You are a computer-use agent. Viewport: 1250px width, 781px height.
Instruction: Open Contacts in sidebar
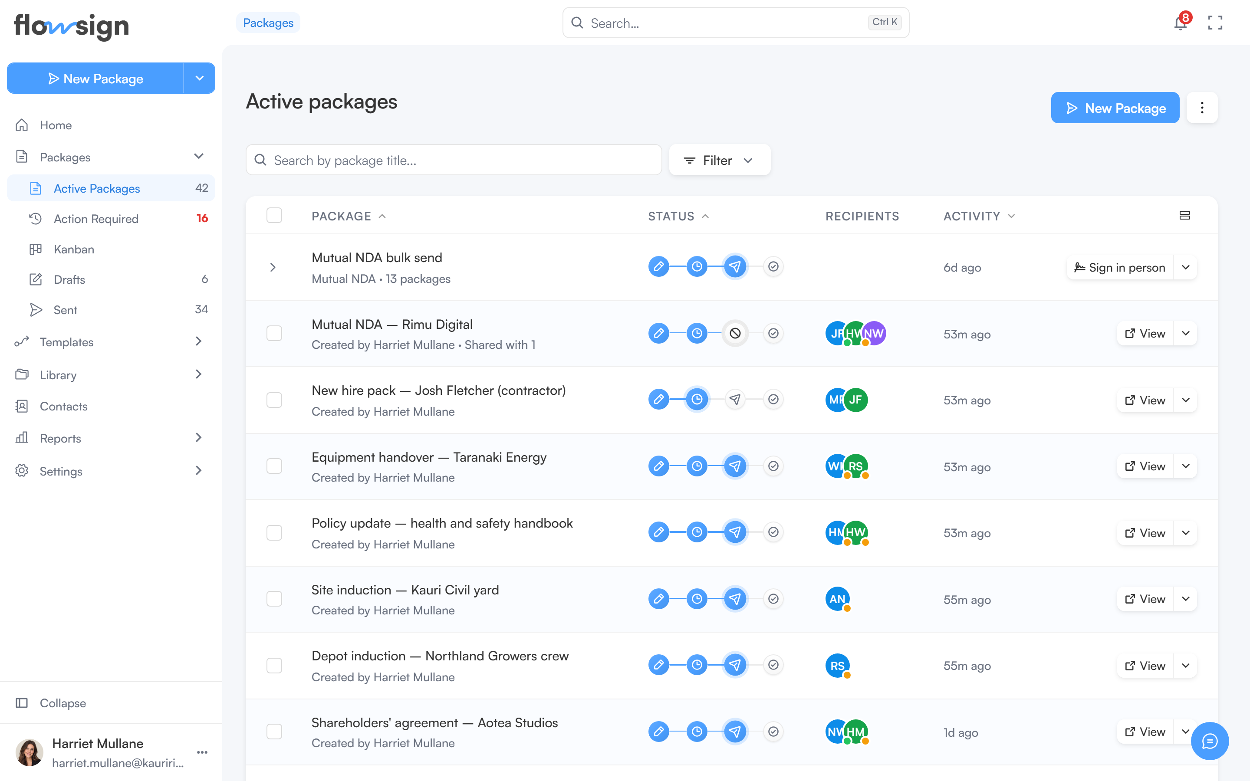(111, 406)
